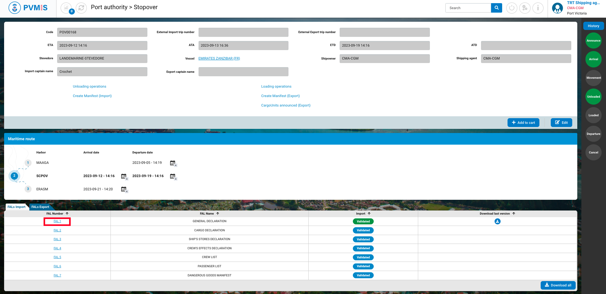This screenshot has width=606, height=294.
Task: Download the General Declaration last version
Action: click(497, 222)
